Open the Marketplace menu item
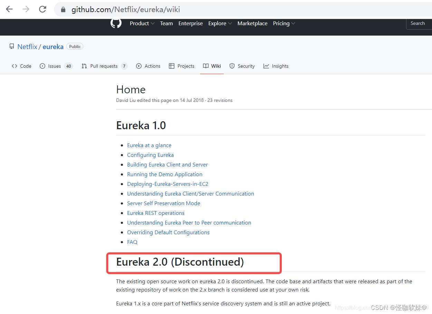Screen dimensions: 432x314 pyautogui.click(x=252, y=23)
